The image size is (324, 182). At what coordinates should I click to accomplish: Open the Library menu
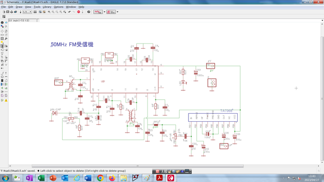[47, 7]
